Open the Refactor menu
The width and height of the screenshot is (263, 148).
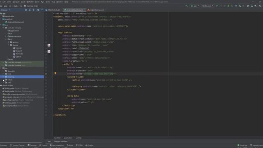(30, 2)
